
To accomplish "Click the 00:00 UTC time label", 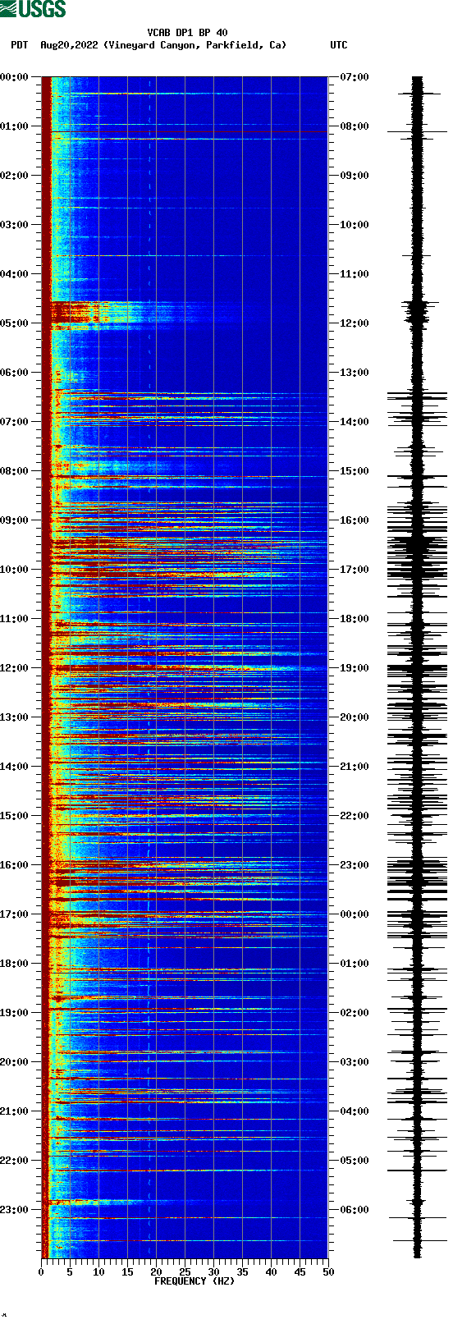I will [x=354, y=914].
